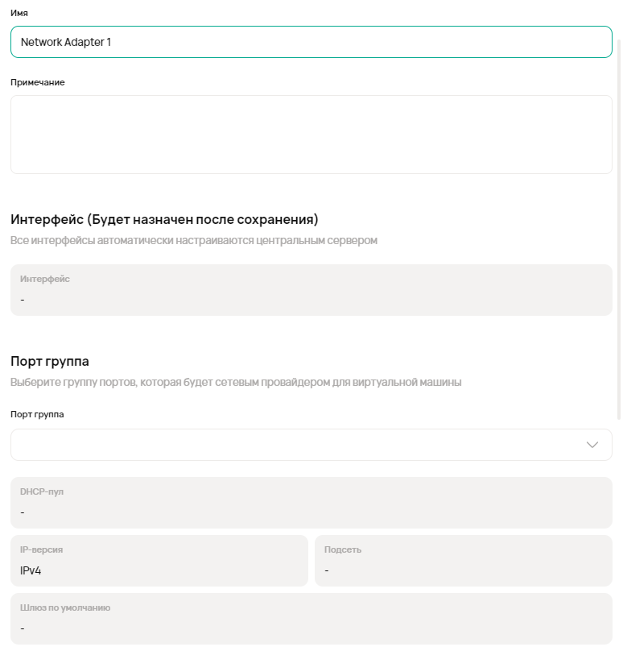This screenshot has height=651, width=623.
Task: Click the text about интерфейсы автоматически настраиваются
Action: click(x=193, y=240)
